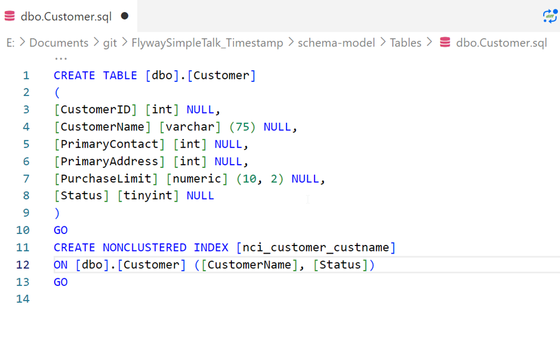Click the empty line 14 in the editor
This screenshot has height=342, width=560.
(x=219, y=299)
